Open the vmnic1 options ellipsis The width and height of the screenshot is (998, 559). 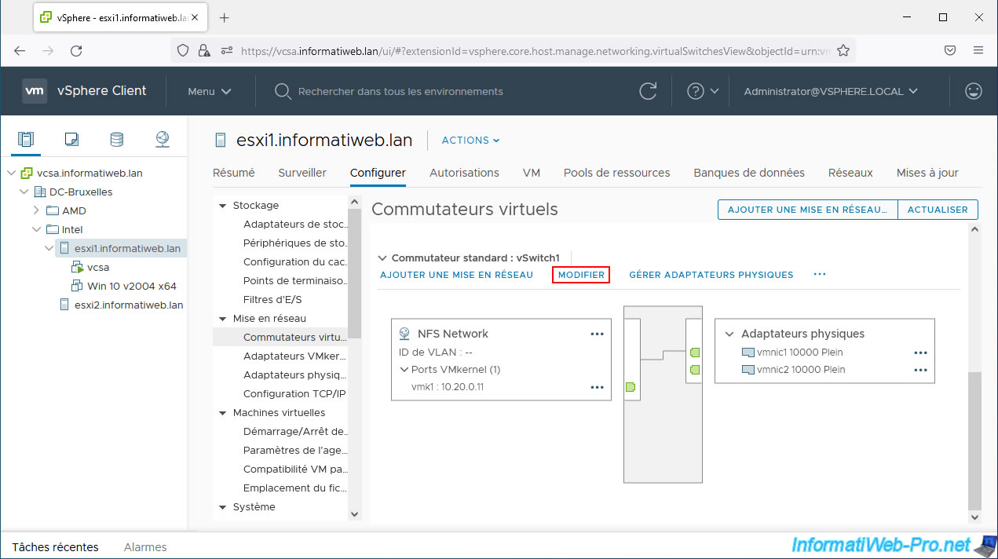[x=920, y=353]
